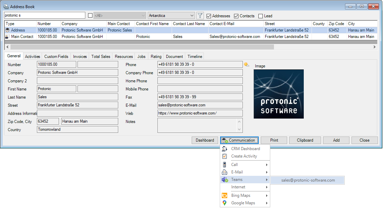Click the Clipboard button

(x=305, y=140)
